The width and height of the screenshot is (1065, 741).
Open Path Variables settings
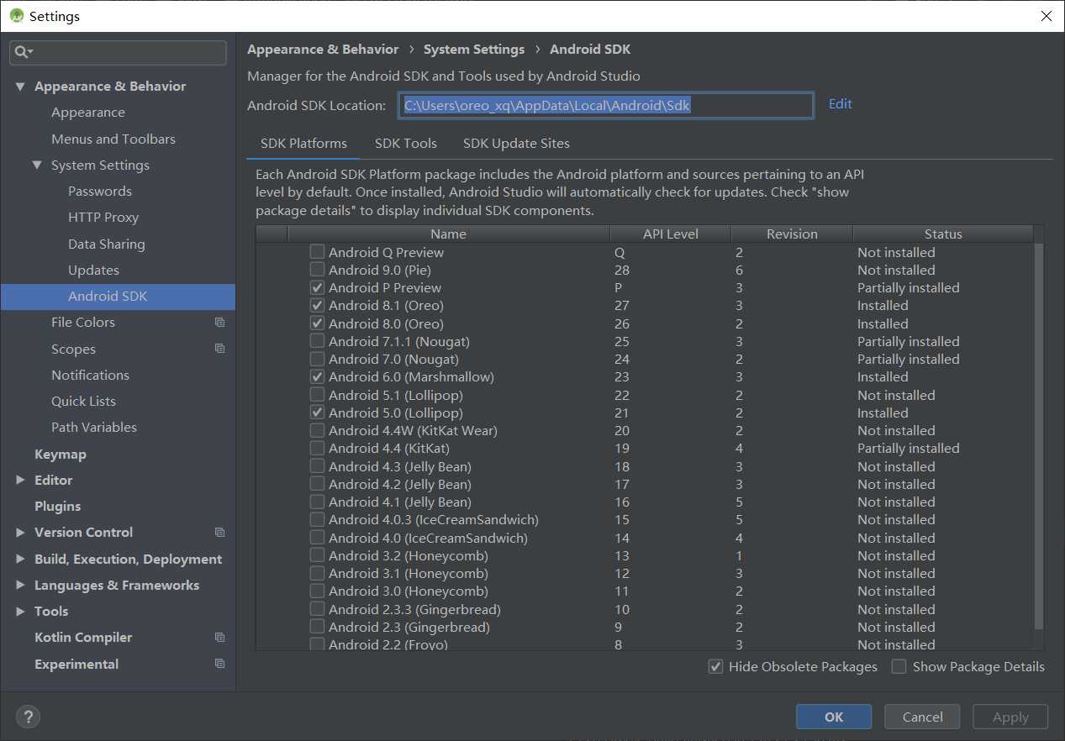(x=94, y=428)
